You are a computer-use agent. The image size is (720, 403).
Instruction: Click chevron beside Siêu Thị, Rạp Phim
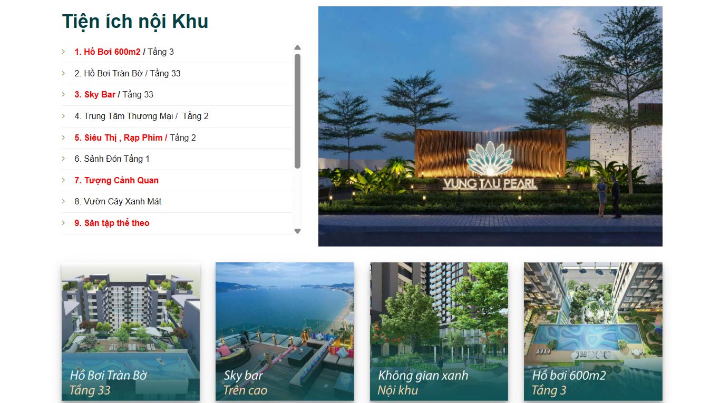click(x=64, y=137)
